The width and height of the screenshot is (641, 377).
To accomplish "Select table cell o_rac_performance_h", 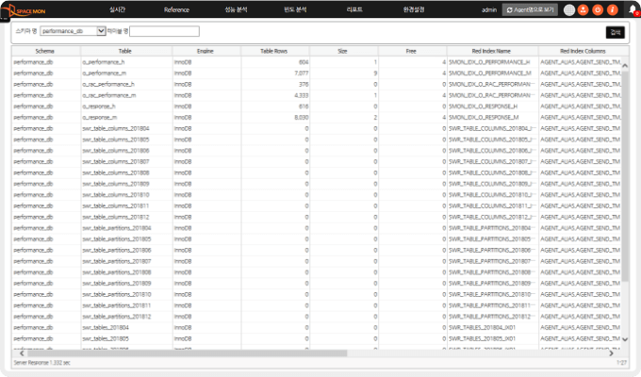I will click(126, 84).
